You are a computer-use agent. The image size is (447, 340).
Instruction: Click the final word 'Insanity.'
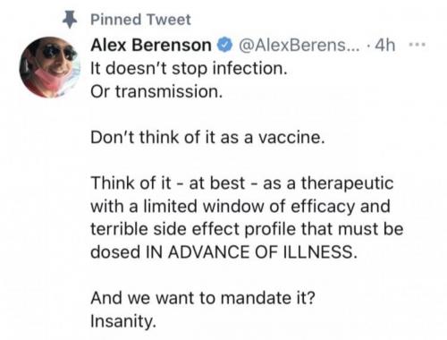point(123,321)
